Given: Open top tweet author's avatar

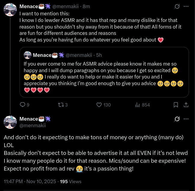Looking at the screenshot, I should (x=10, y=10).
